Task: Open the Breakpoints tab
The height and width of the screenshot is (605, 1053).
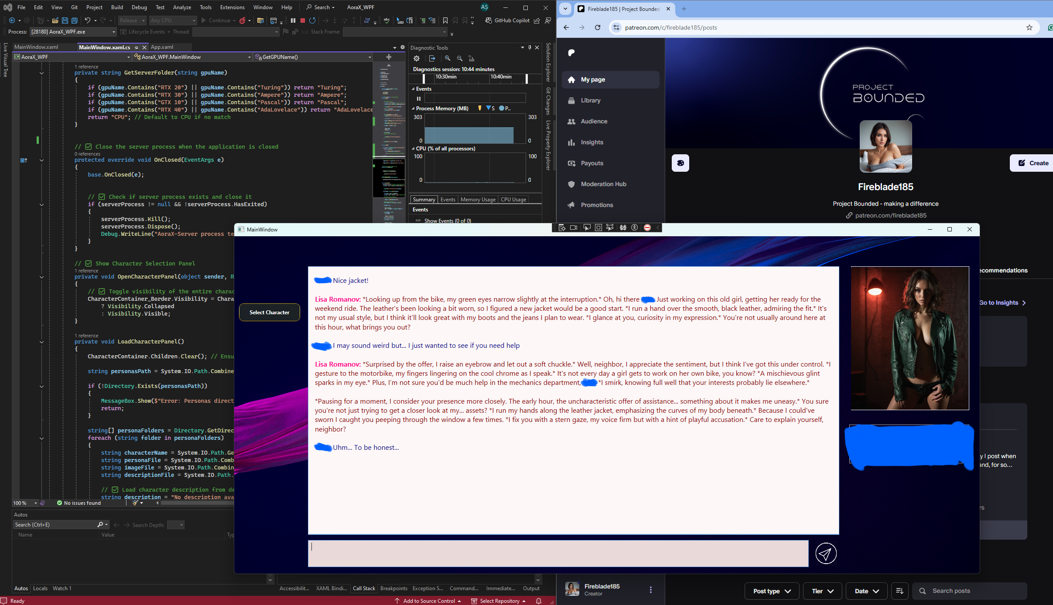Action: pyautogui.click(x=394, y=588)
